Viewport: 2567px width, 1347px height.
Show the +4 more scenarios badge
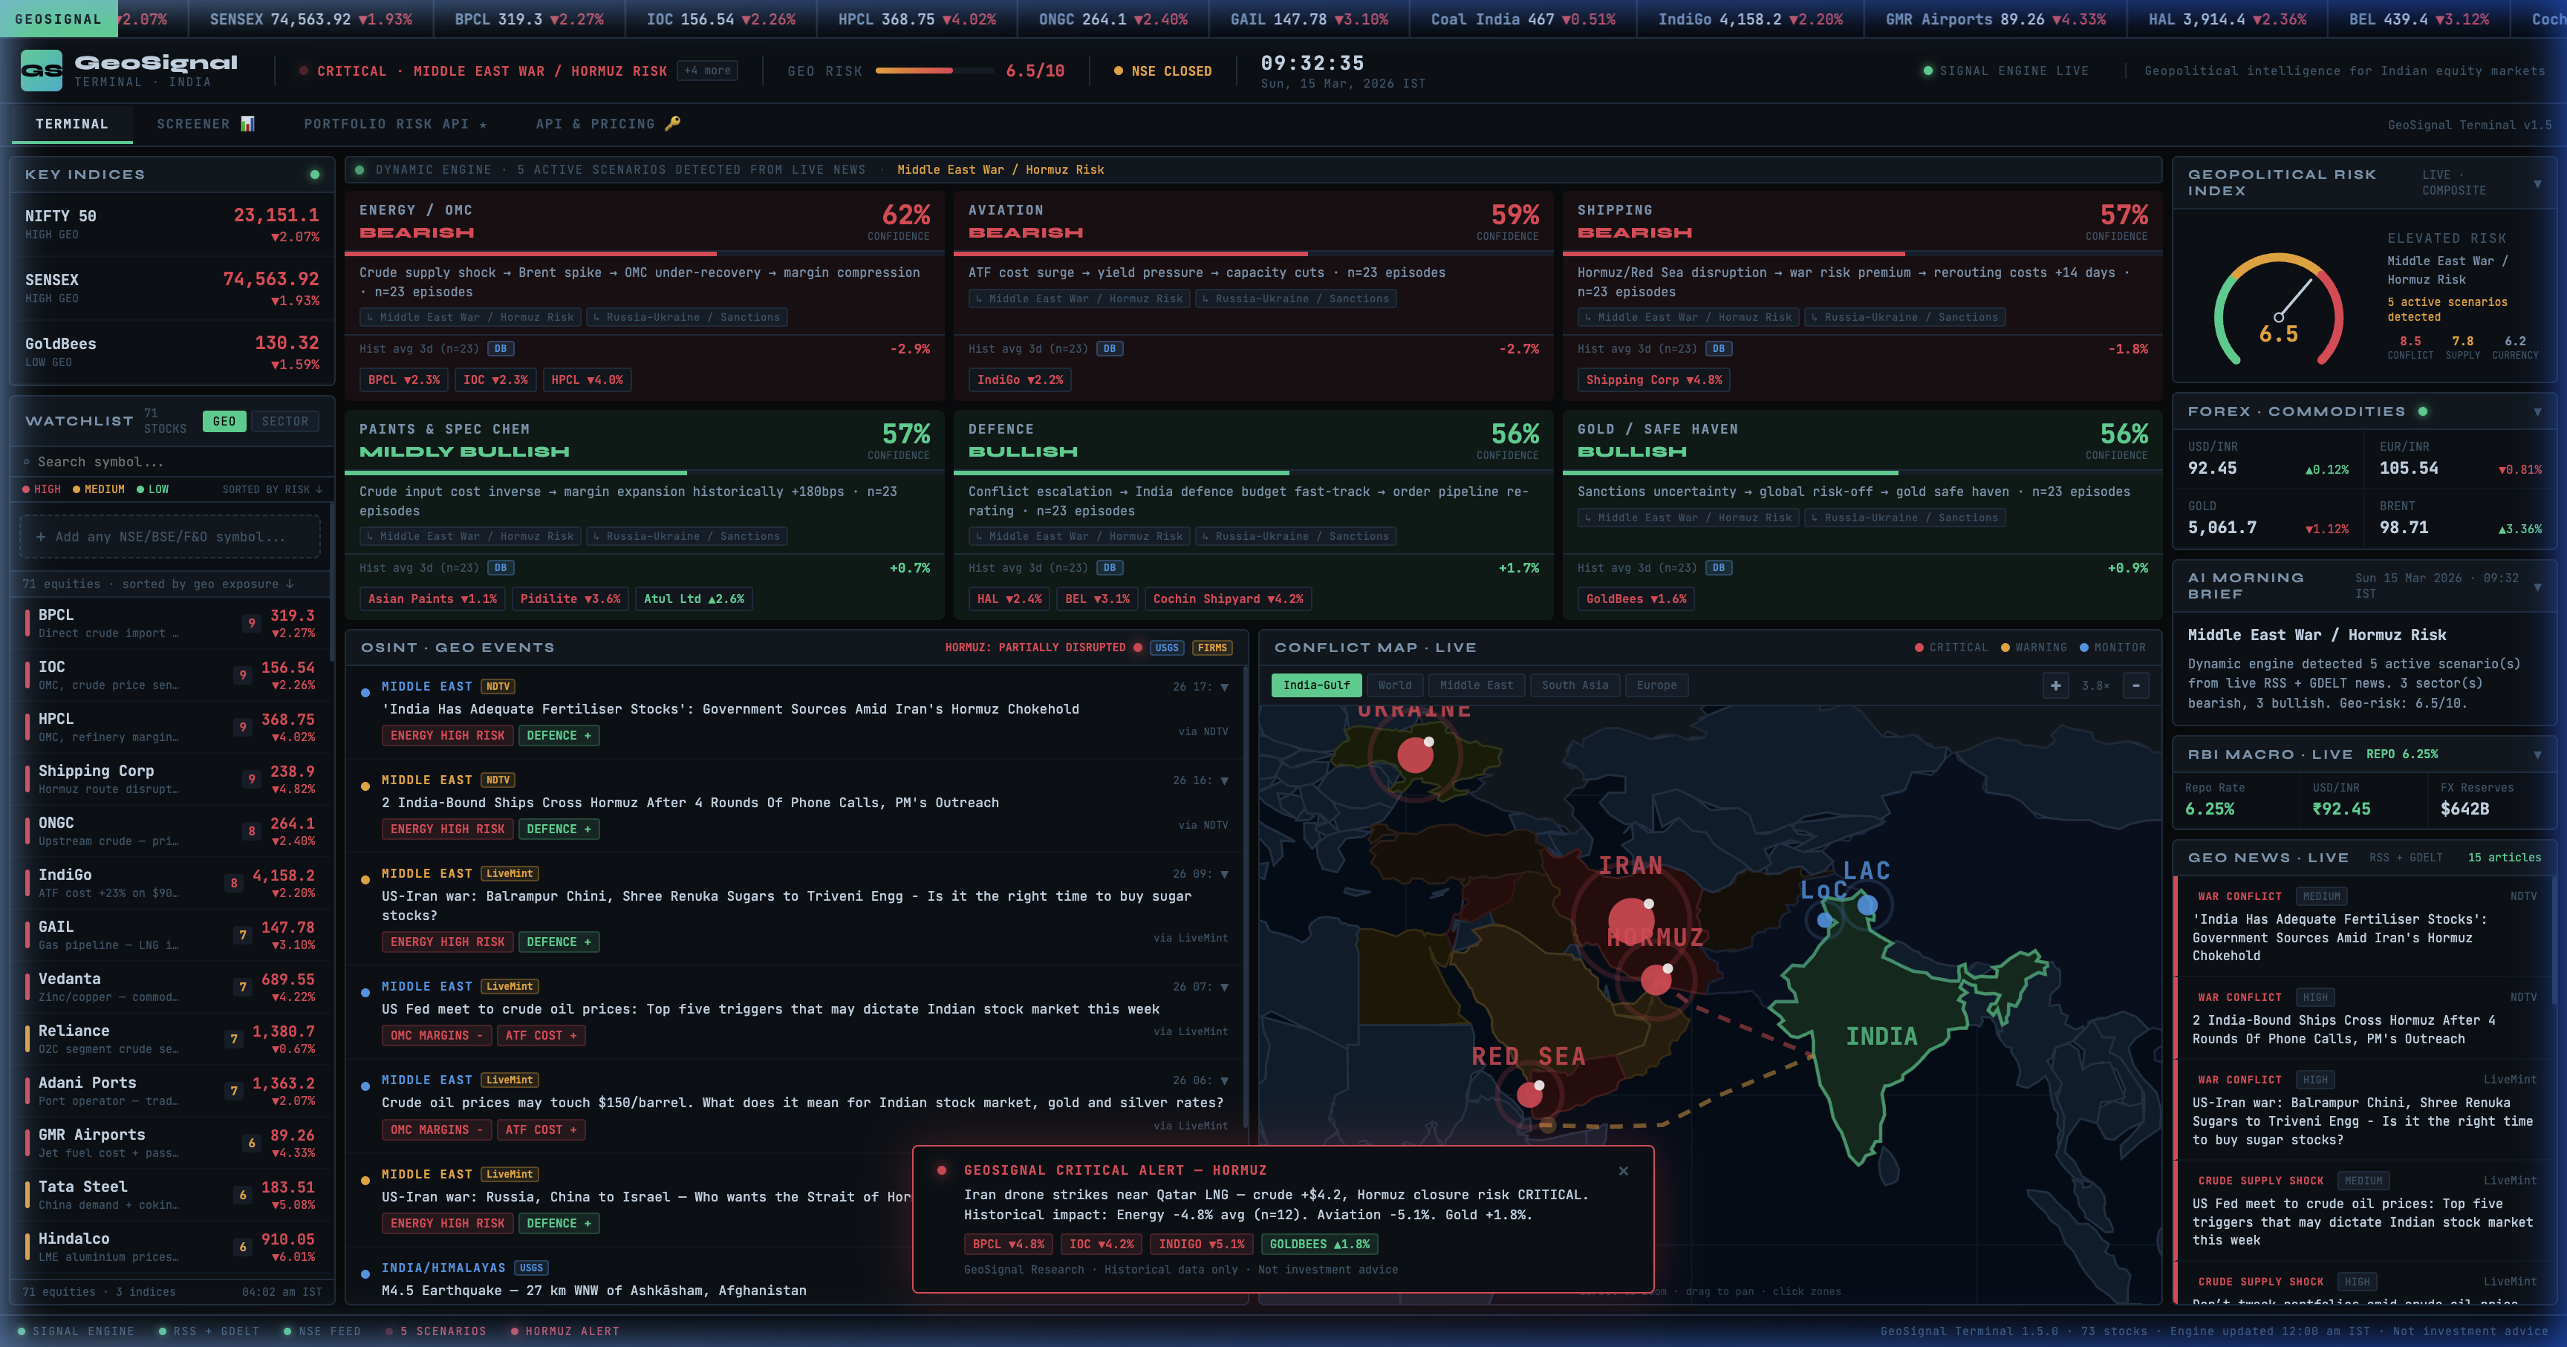[708, 71]
